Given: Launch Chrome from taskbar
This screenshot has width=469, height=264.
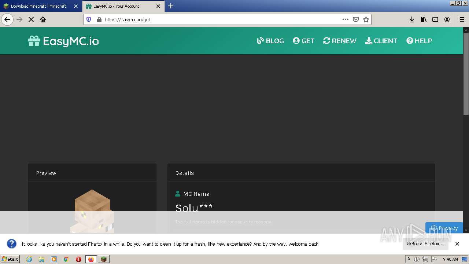Looking at the screenshot, I should (66, 259).
